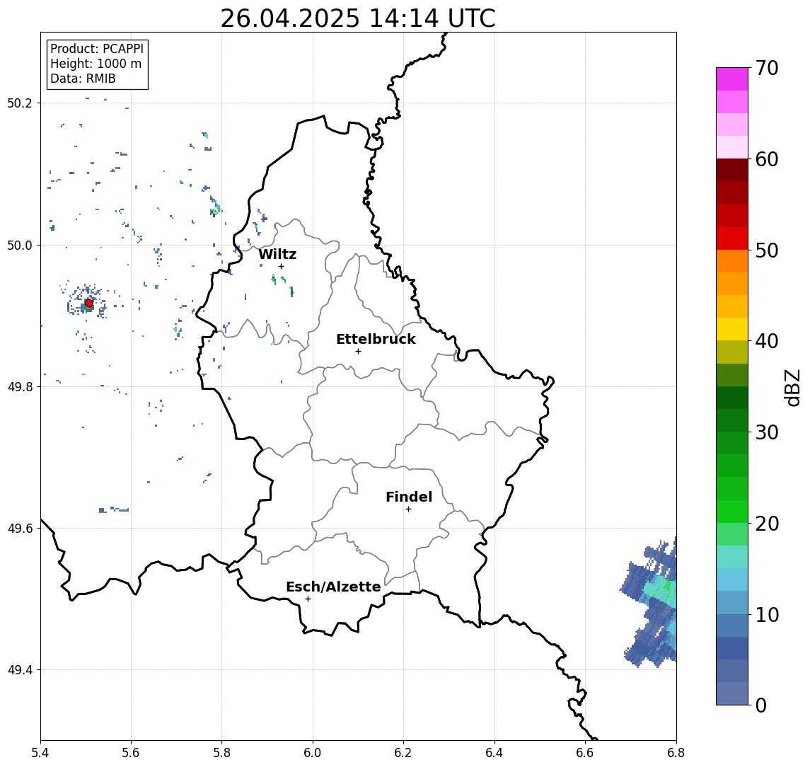Click the 10 tick on the colorbar
The height and width of the screenshot is (767, 810).
click(767, 614)
